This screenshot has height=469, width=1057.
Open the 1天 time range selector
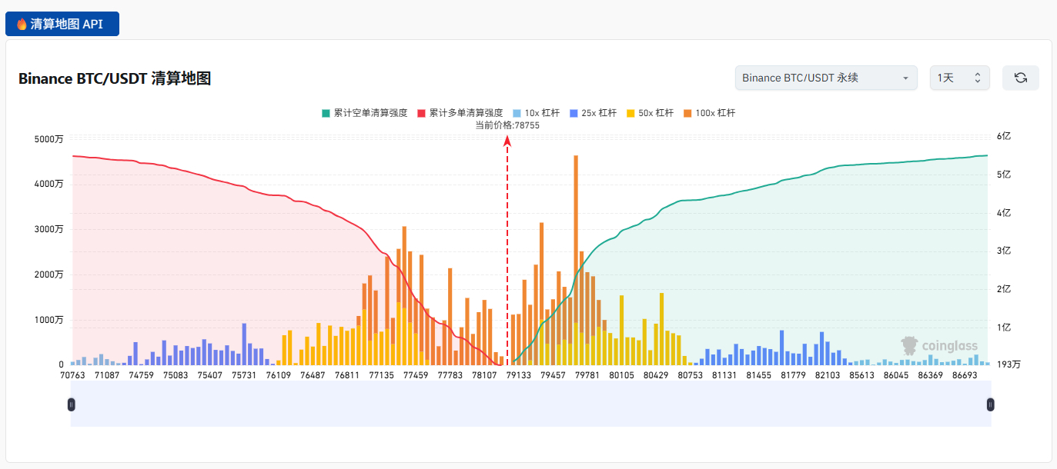coord(960,78)
